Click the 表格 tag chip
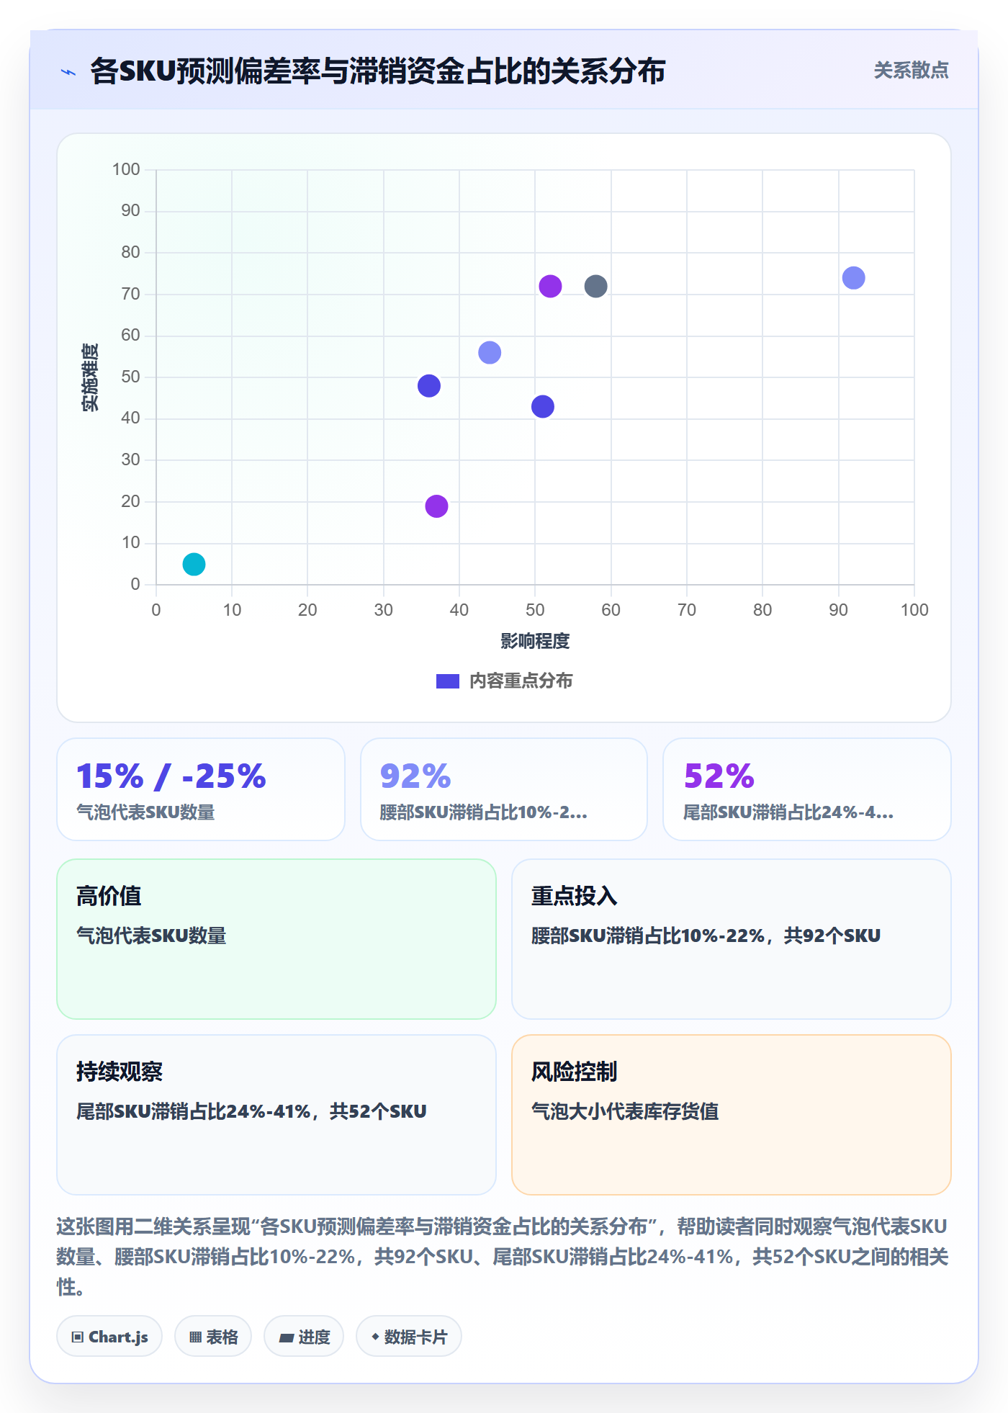 pyautogui.click(x=213, y=1337)
